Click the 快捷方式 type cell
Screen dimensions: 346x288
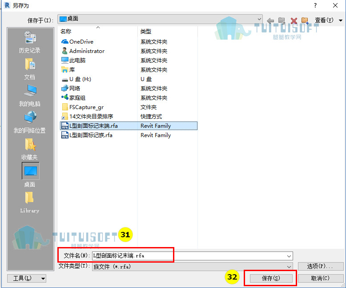pos(151,116)
